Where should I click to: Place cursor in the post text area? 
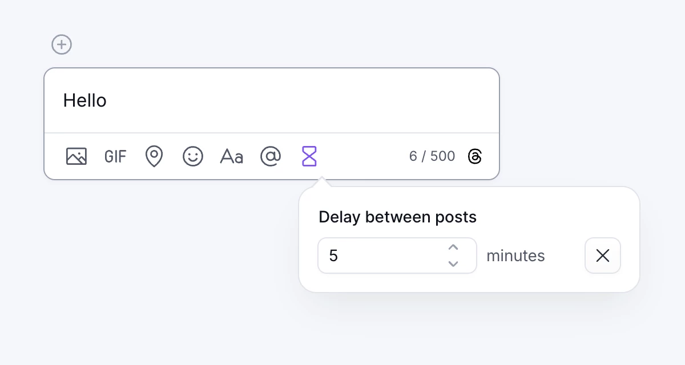228,100
